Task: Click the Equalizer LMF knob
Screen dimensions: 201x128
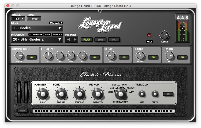Action: click(60, 56)
